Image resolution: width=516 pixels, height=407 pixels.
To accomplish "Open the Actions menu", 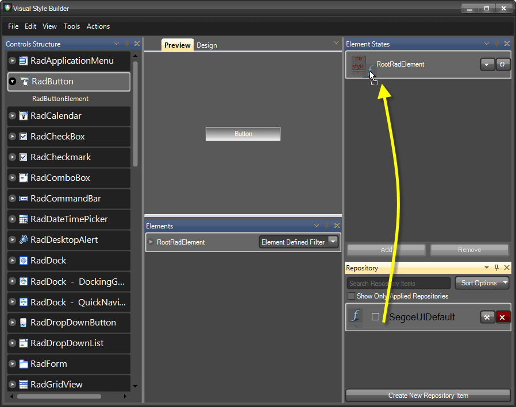I will 98,26.
